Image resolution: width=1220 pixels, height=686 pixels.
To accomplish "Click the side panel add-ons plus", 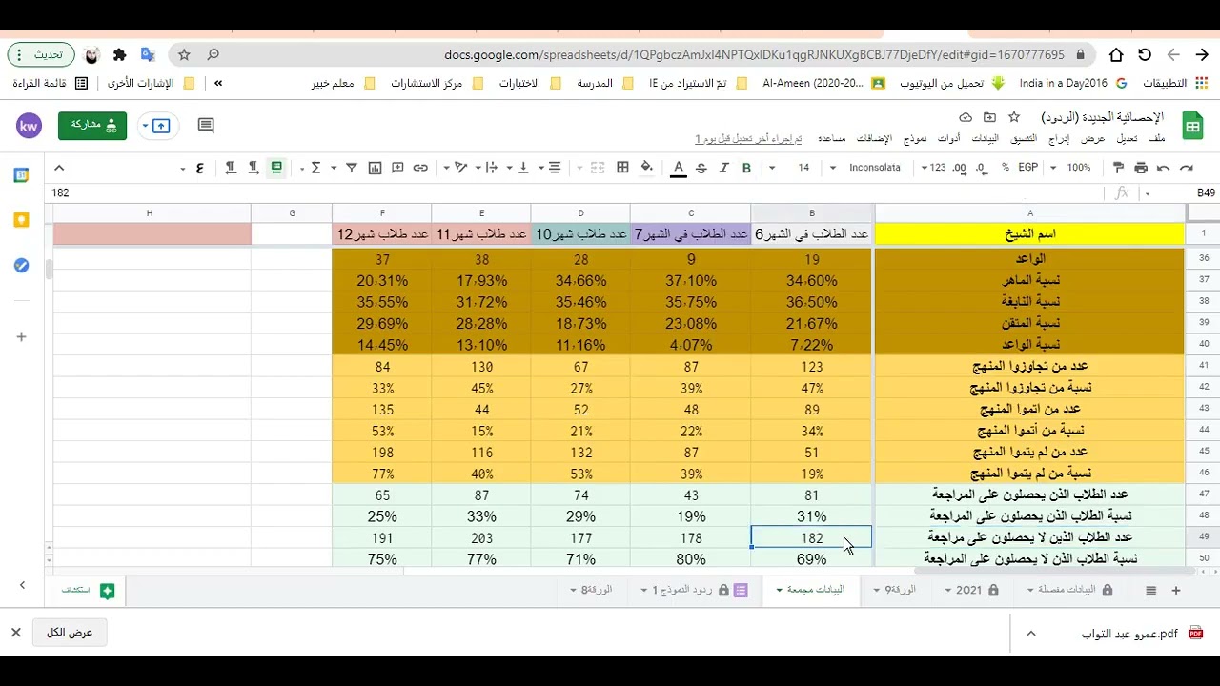I will click(21, 336).
